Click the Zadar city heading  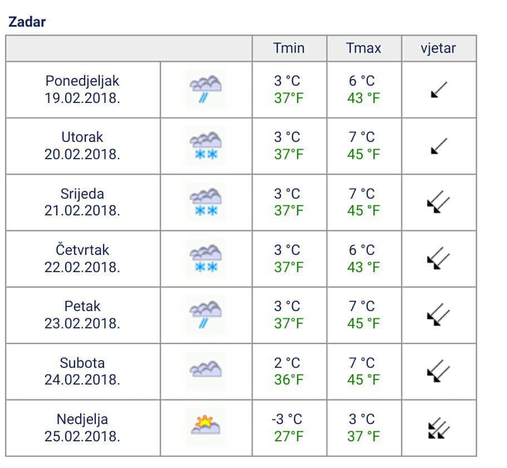click(27, 22)
